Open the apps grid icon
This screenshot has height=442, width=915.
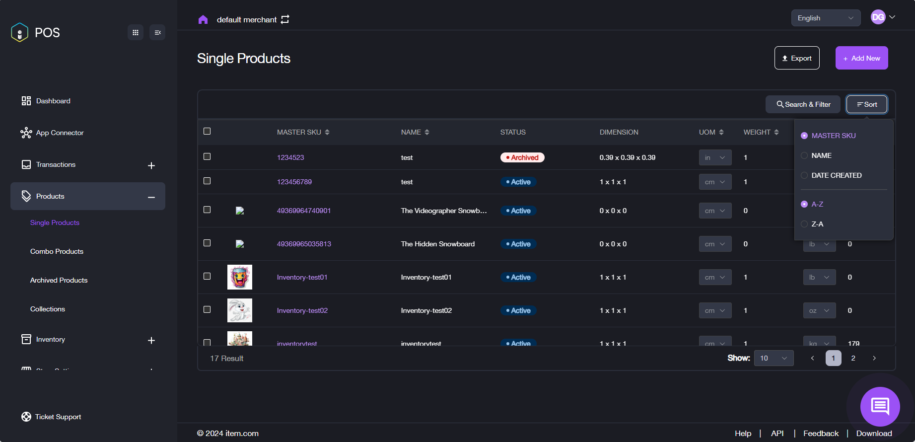click(136, 32)
